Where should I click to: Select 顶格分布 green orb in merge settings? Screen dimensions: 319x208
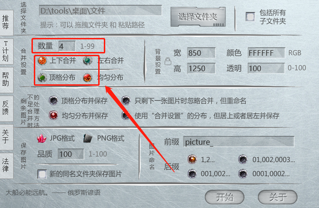click(42, 77)
